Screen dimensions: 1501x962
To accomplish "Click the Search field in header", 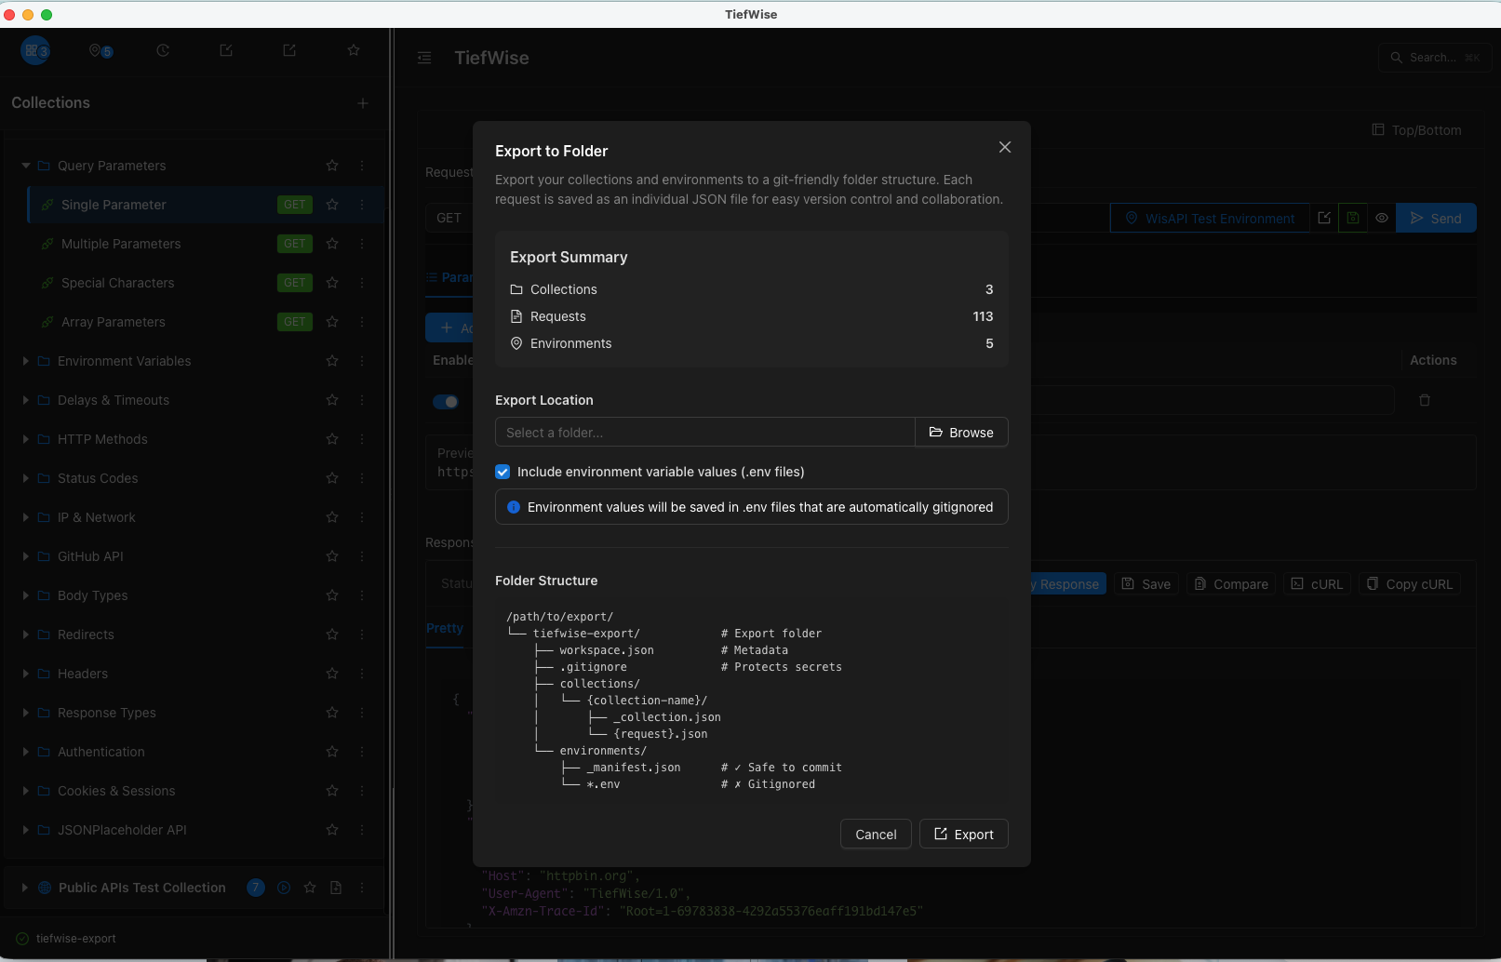I will pyautogui.click(x=1435, y=58).
